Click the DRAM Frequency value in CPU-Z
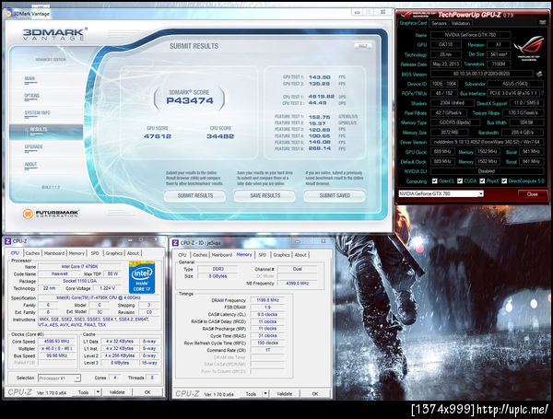The height and width of the screenshot is (419, 553). pyautogui.click(x=267, y=300)
